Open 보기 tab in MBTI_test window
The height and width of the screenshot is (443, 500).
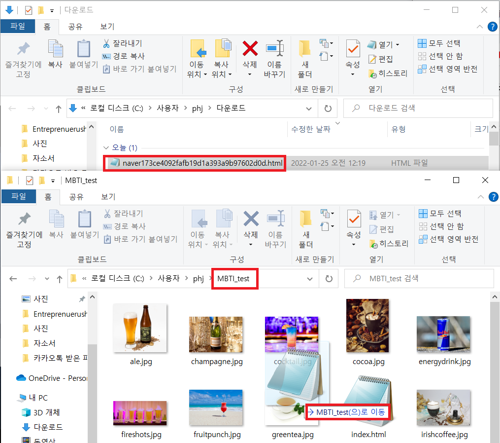pyautogui.click(x=108, y=197)
